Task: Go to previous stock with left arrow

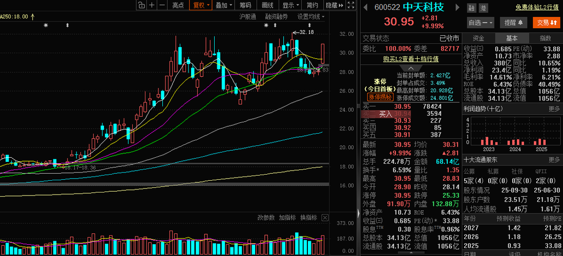Action: click(365, 7)
